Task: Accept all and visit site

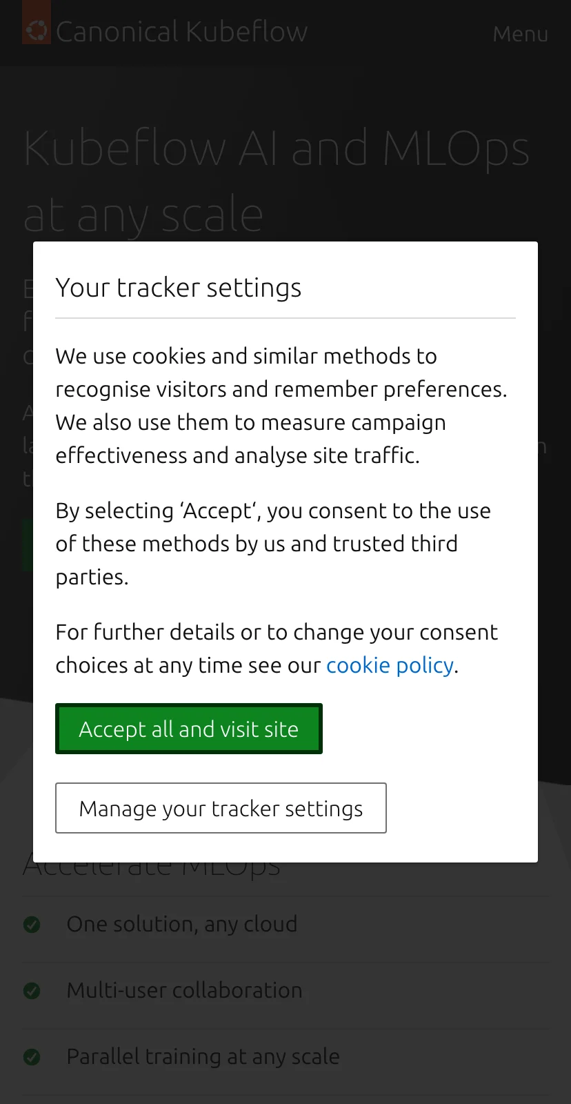Action: point(189,729)
